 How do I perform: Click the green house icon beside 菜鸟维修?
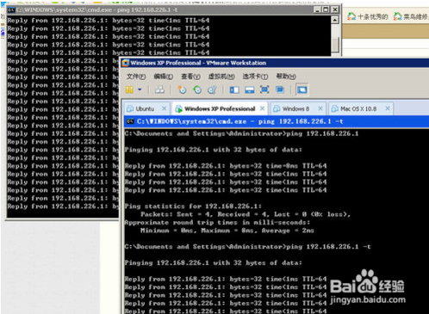(x=398, y=16)
